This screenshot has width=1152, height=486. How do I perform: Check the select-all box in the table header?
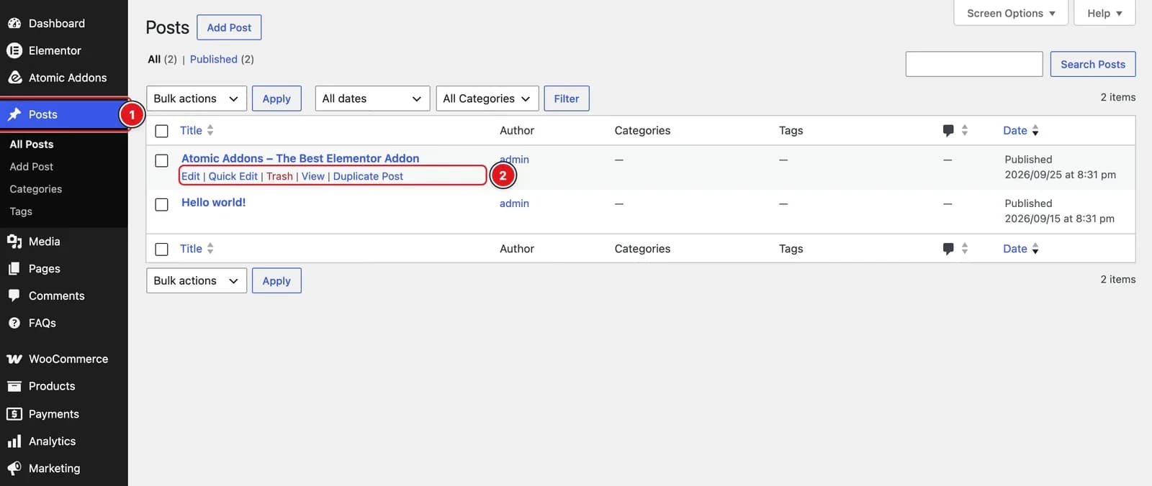(x=162, y=131)
